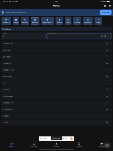The width and height of the screenshot is (113, 151).
Task: Open options for the m³ result
Action: tap(107, 83)
